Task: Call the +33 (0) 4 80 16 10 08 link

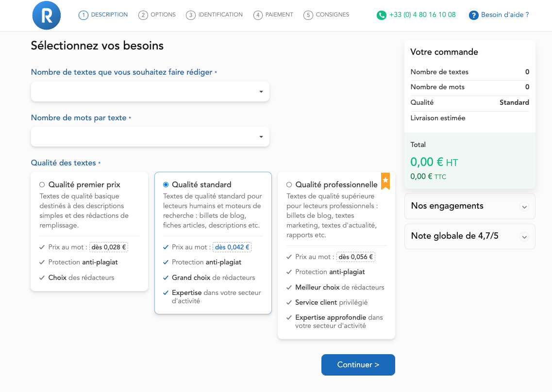Action: [422, 15]
